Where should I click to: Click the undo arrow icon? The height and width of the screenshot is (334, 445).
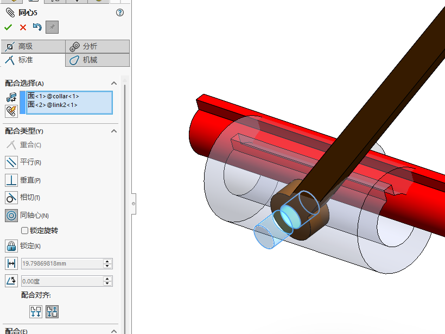point(37,27)
